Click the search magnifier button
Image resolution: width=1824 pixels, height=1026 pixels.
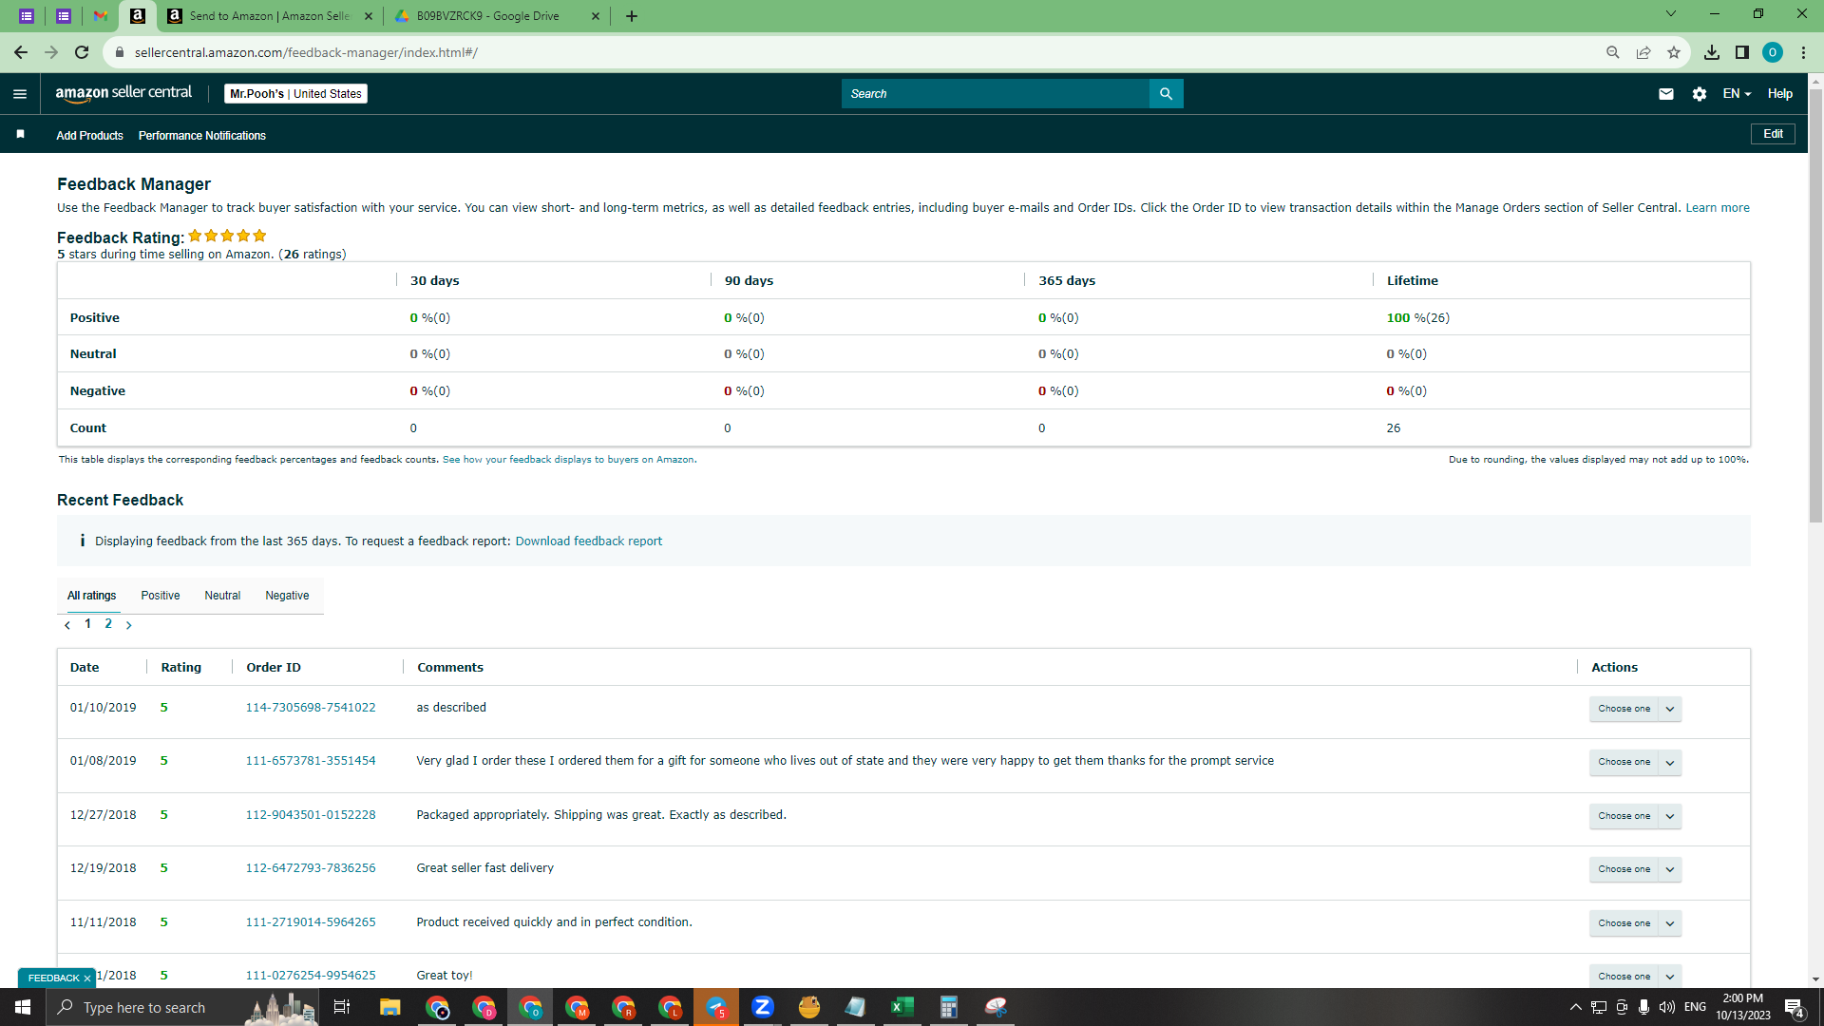[1166, 94]
